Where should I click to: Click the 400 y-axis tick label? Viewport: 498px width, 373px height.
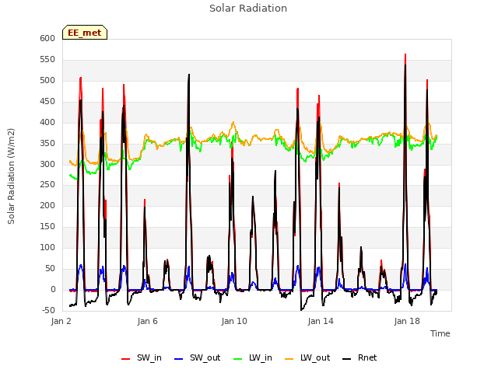click(47, 122)
